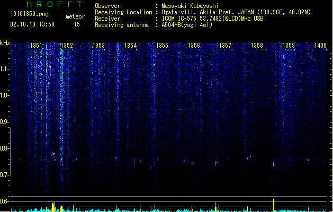The width and height of the screenshot is (333, 212).
Task: Click the kHz axis unit label
Action: point(5,43)
